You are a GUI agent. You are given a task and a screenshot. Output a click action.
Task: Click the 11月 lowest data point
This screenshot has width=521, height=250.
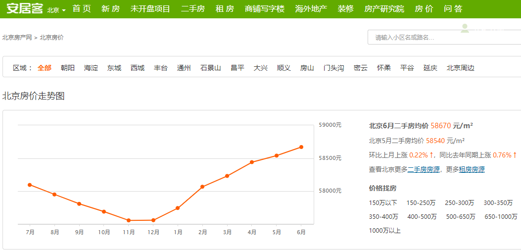pos(129,220)
